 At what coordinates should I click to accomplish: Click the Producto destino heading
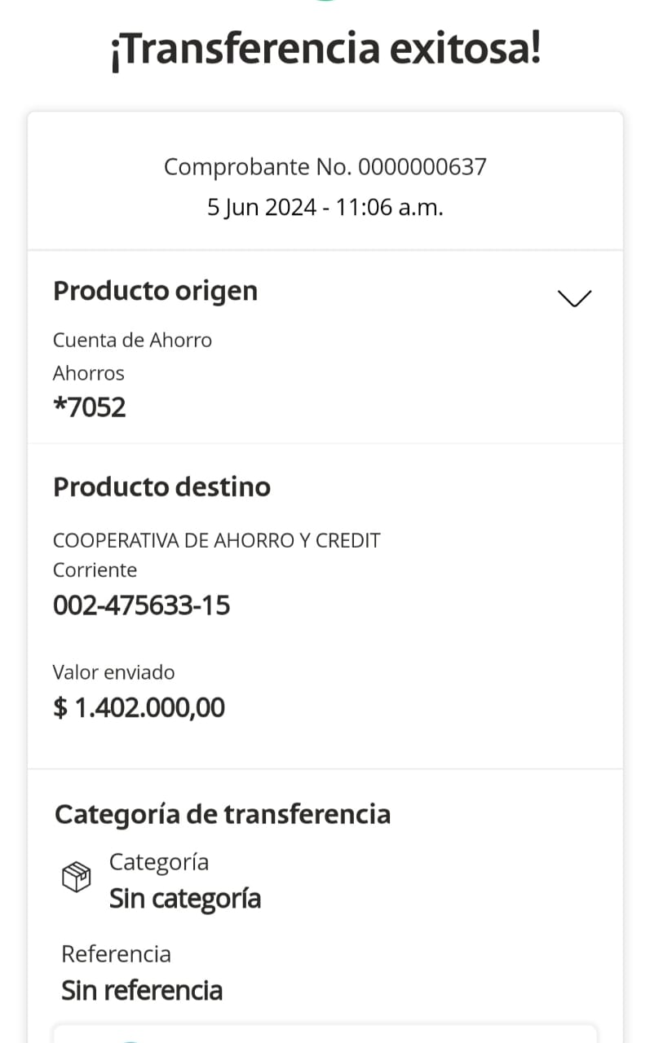point(161,486)
